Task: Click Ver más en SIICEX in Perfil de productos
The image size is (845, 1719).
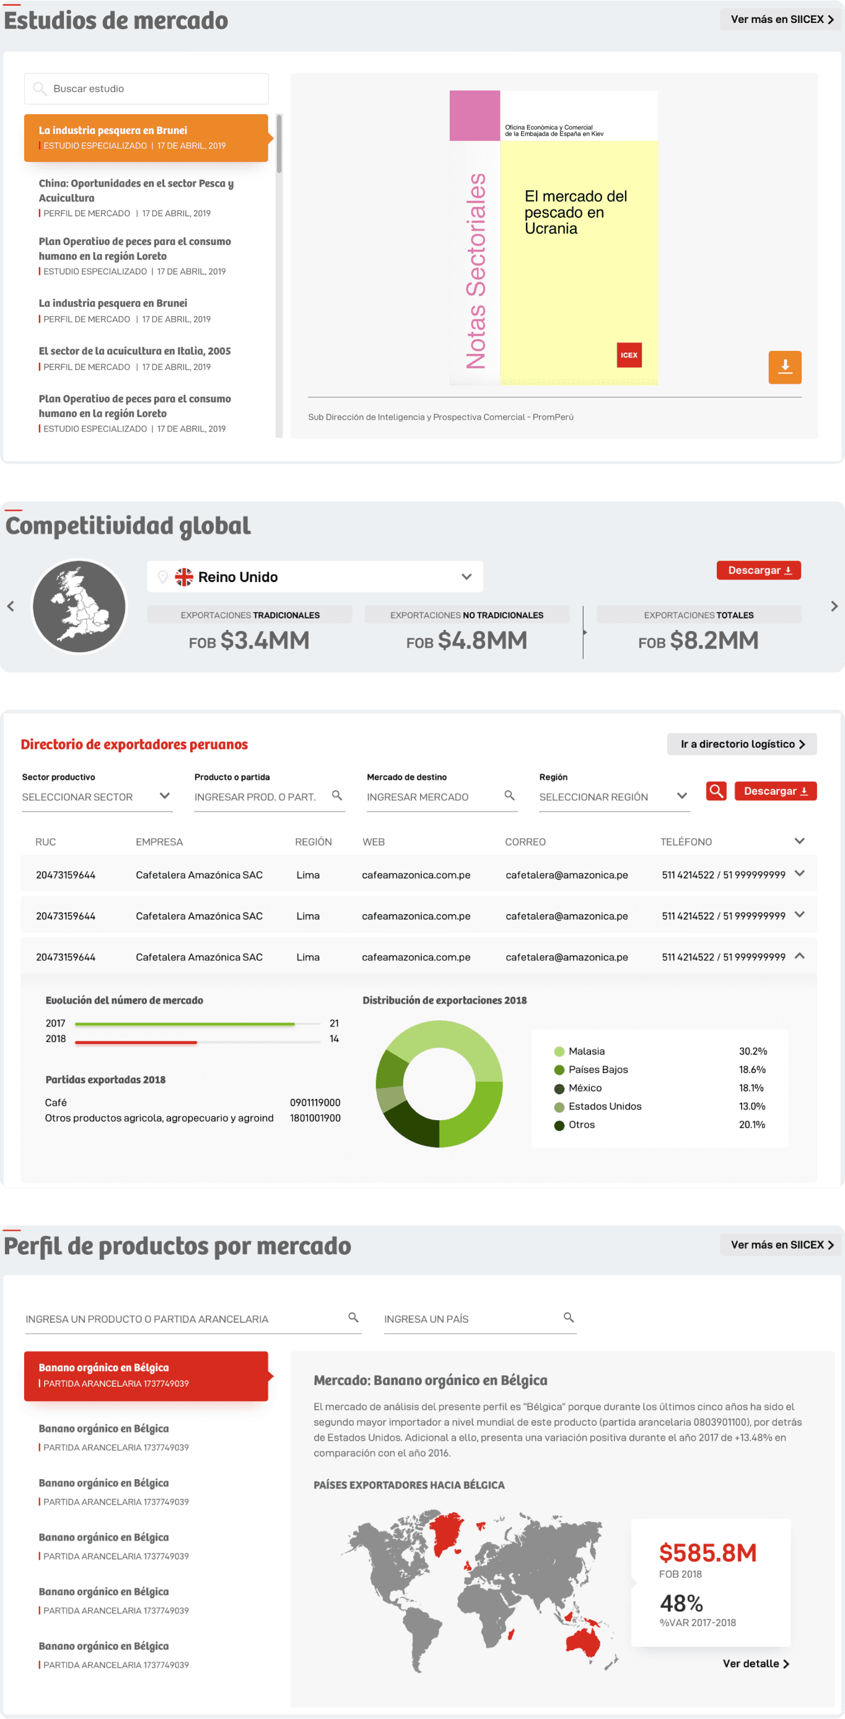Action: point(781,1245)
